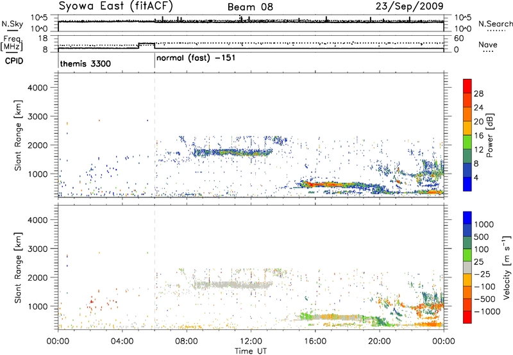Viewport: 513px width, 355px height.
Task: Select the "Freq. [MHz]" axis label
Action: click(12, 43)
